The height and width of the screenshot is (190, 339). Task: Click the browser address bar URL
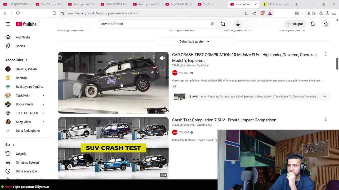[x=102, y=13]
